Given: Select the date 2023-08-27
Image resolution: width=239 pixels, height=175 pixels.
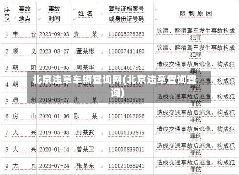Looking at the screenshot, I should [54, 51].
